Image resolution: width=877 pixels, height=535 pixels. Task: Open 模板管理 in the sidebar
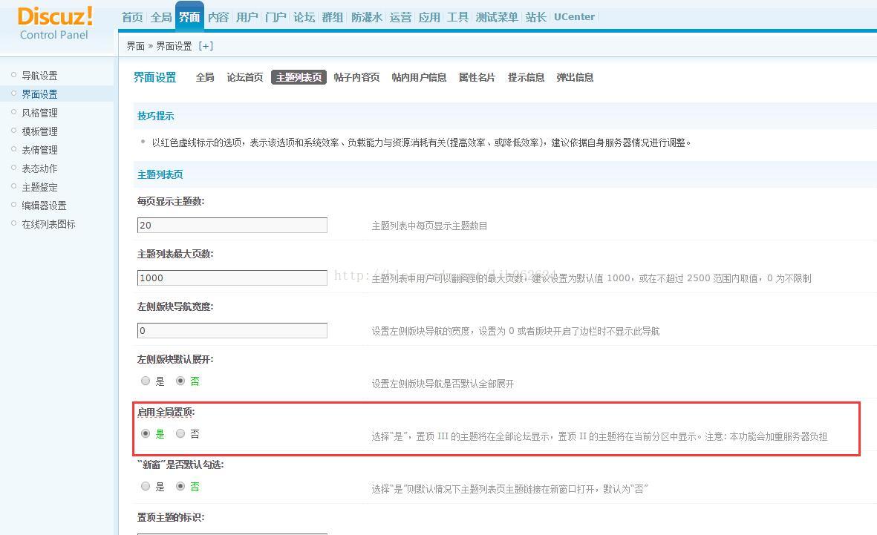tap(39, 131)
